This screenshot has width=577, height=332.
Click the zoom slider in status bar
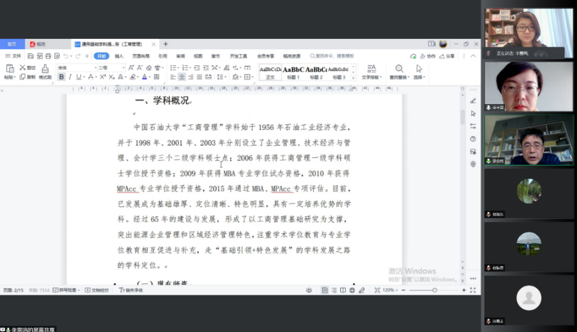(434, 290)
